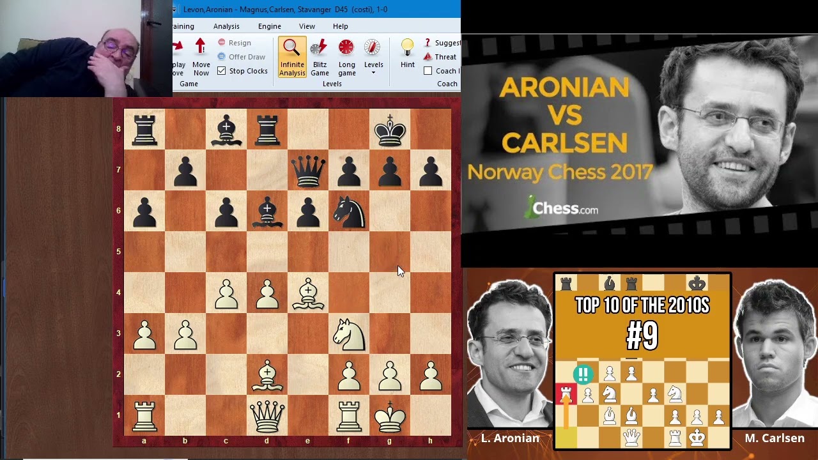Select the black bishop on c8
Viewport: 818px width, 460px height.
[x=226, y=129]
